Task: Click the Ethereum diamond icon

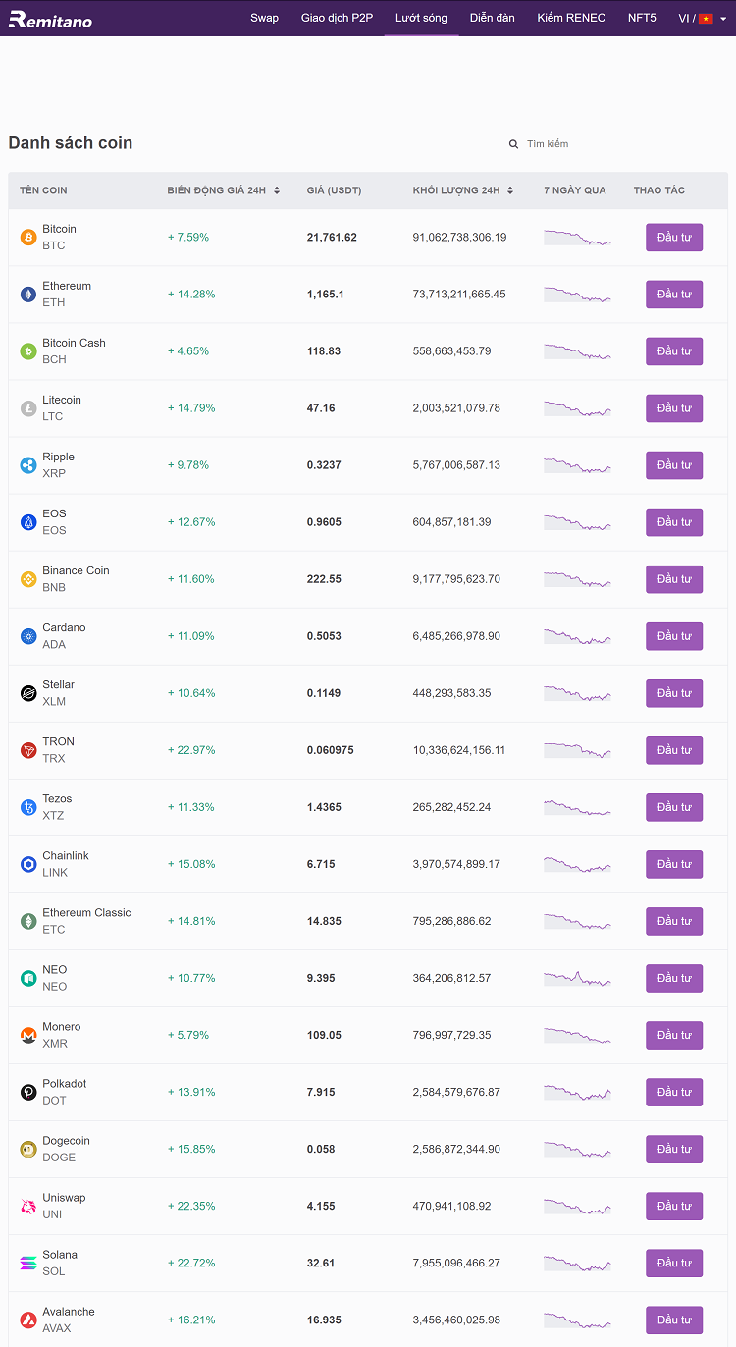Action: pos(28,295)
